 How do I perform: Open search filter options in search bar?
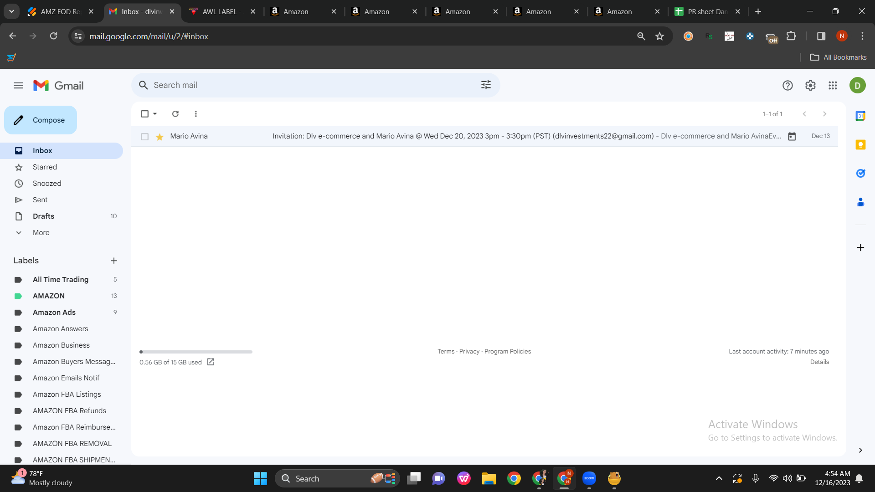(x=486, y=85)
